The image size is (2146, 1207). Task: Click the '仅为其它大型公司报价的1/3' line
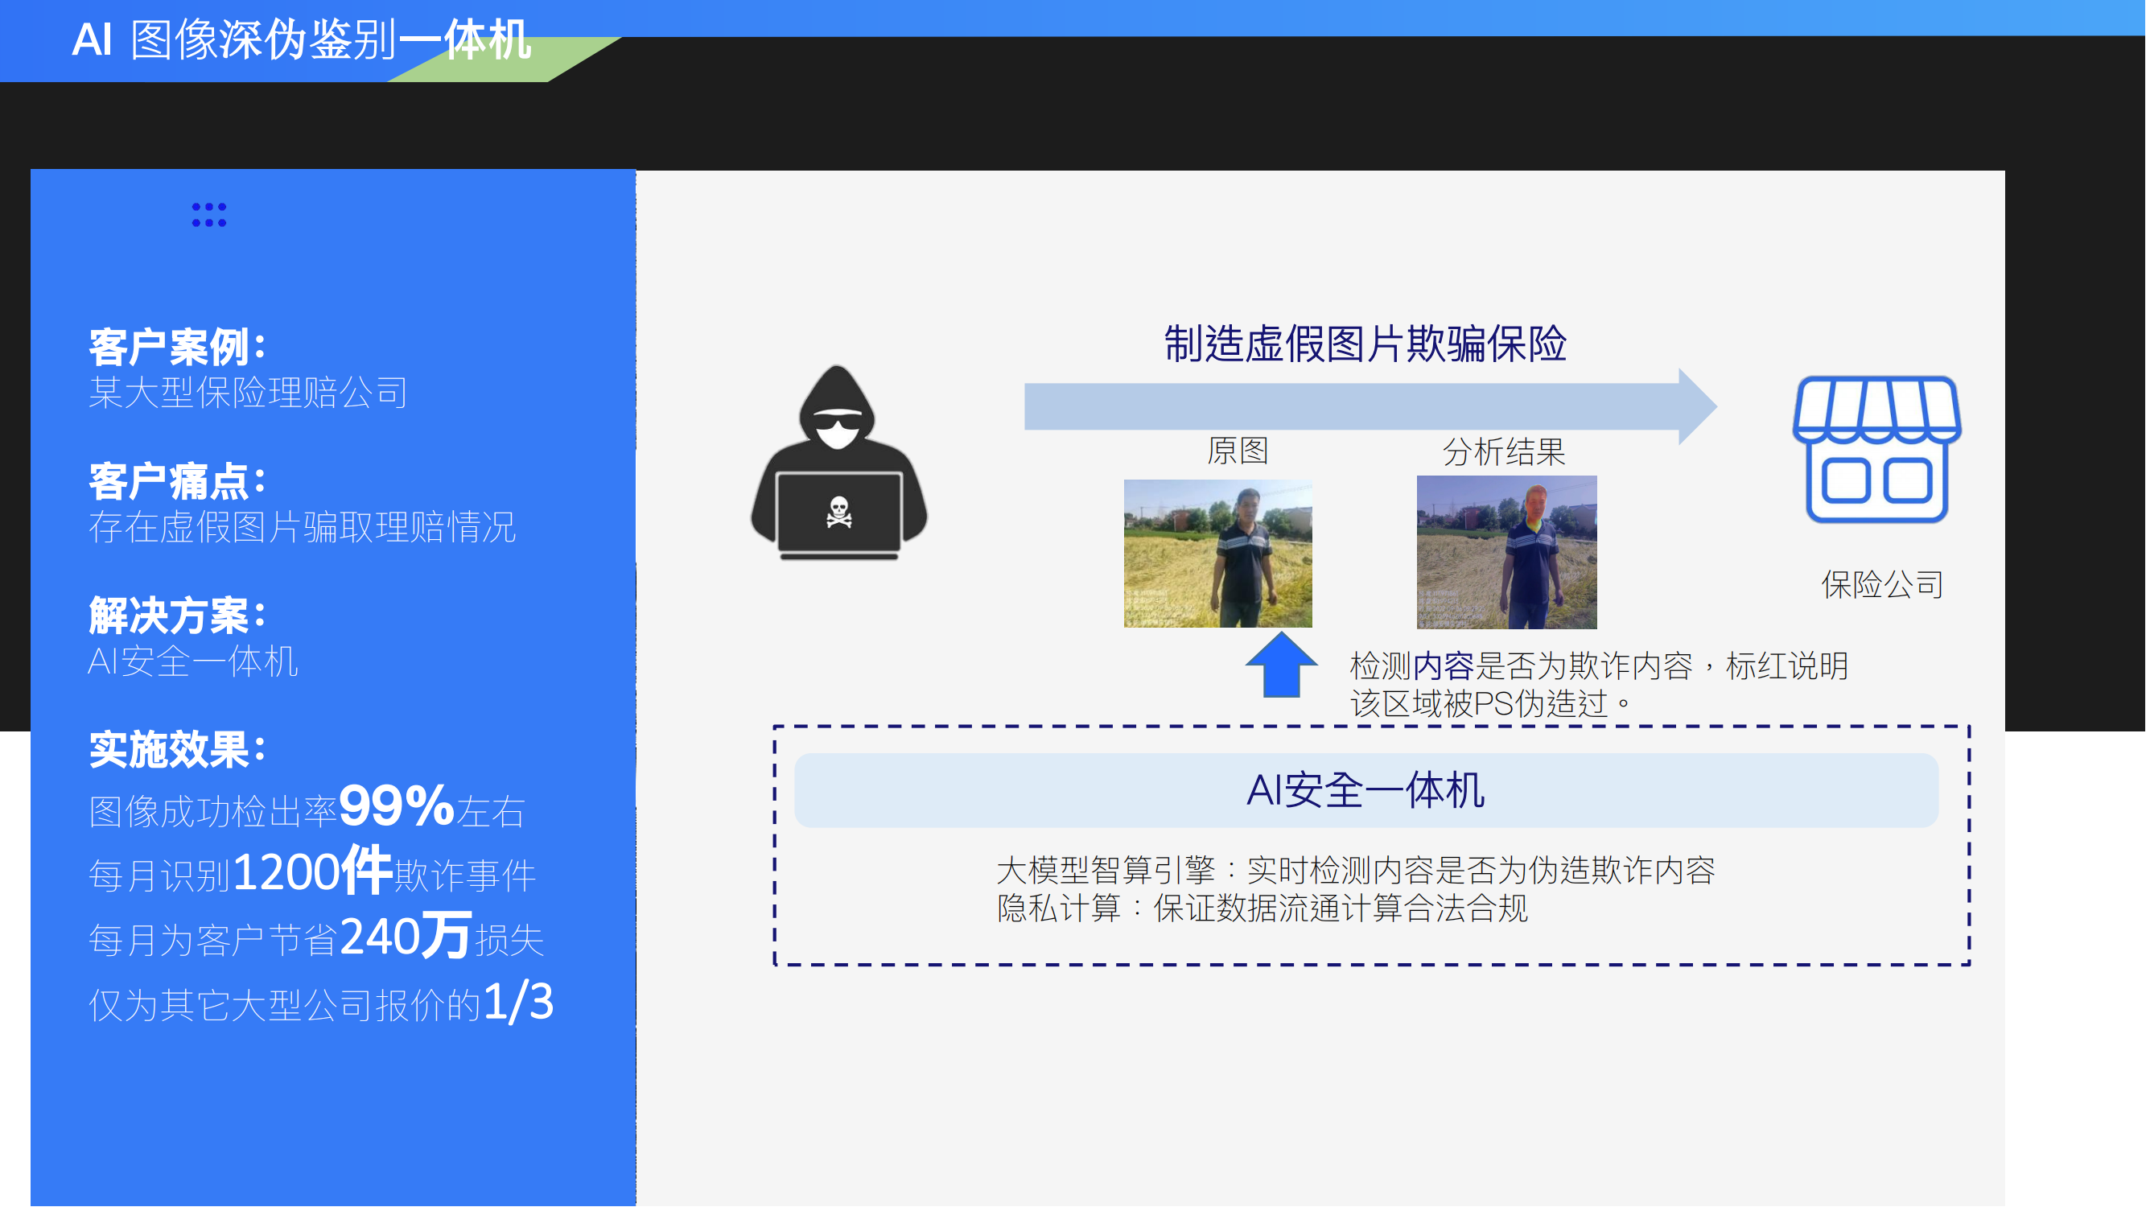pos(322,1002)
